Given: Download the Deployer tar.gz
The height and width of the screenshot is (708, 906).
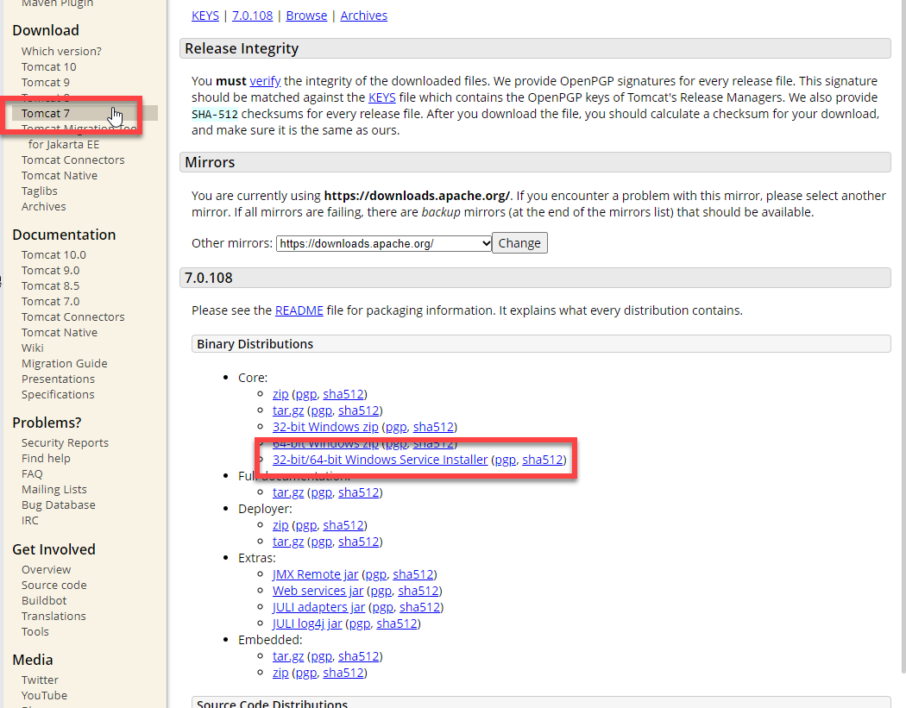Looking at the screenshot, I should tap(287, 542).
